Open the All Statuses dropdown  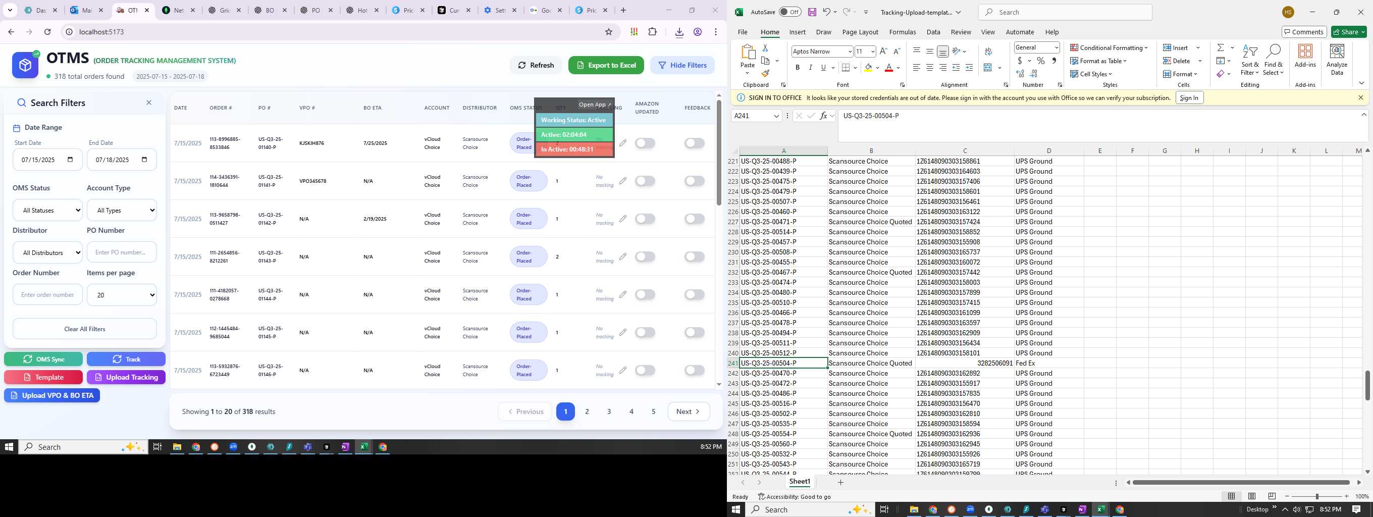click(x=47, y=210)
